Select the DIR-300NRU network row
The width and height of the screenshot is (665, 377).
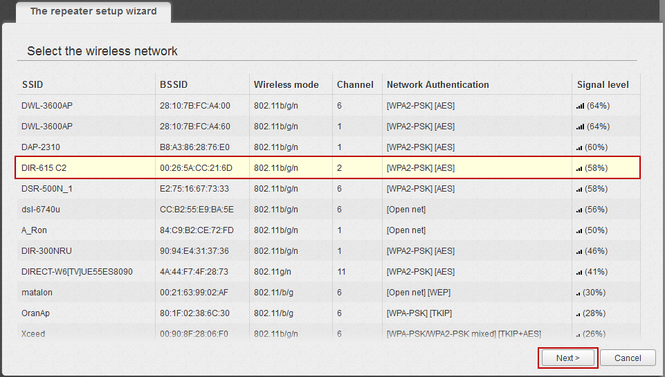(x=47, y=251)
